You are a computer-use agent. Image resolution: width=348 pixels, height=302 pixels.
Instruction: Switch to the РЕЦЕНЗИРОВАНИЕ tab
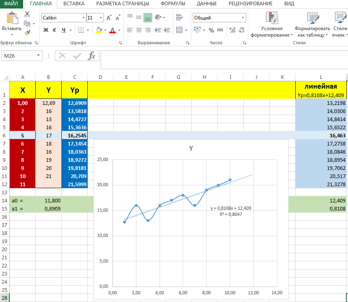(x=251, y=4)
